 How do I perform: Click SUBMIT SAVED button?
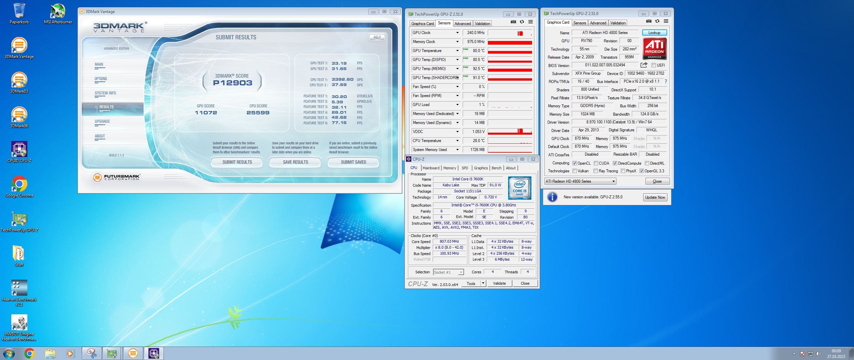click(353, 162)
